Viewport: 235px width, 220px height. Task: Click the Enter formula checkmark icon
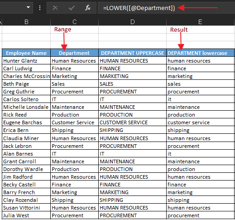72,8
